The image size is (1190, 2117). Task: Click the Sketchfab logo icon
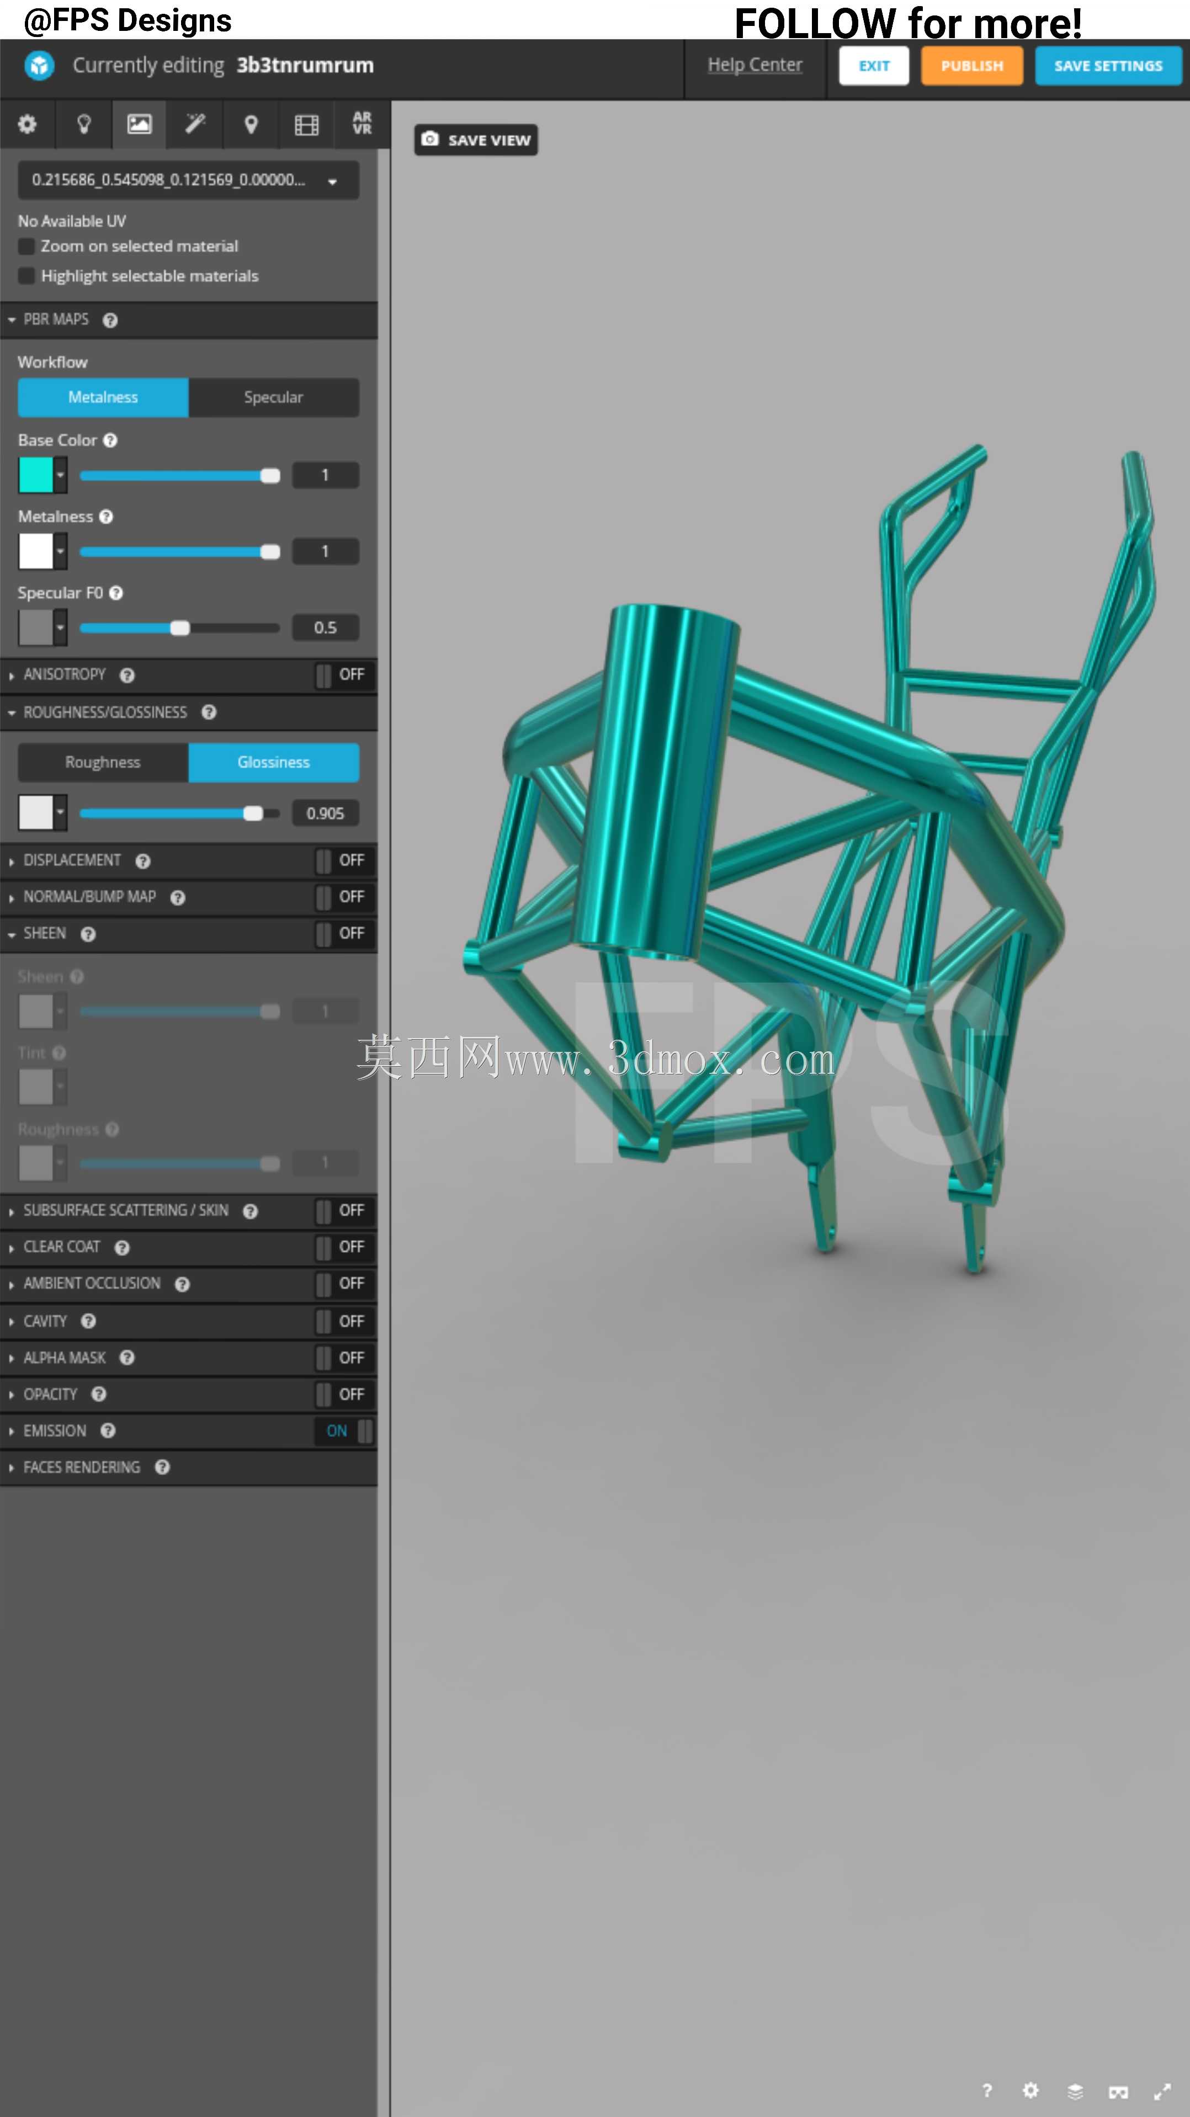[39, 66]
